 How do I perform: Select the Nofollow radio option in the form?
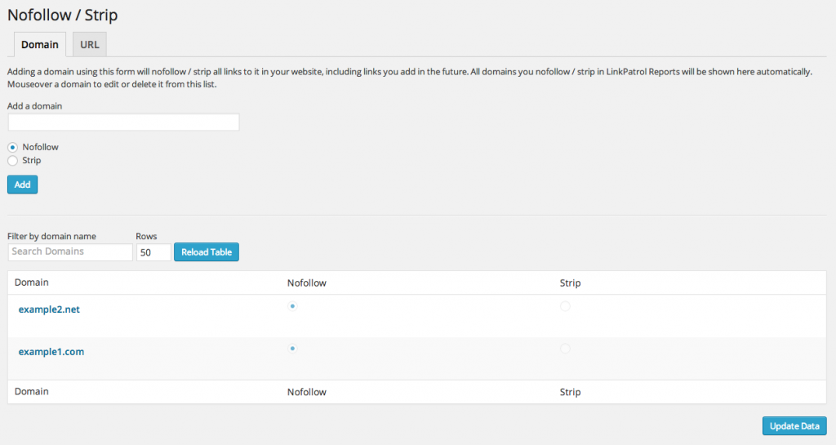pyautogui.click(x=13, y=147)
